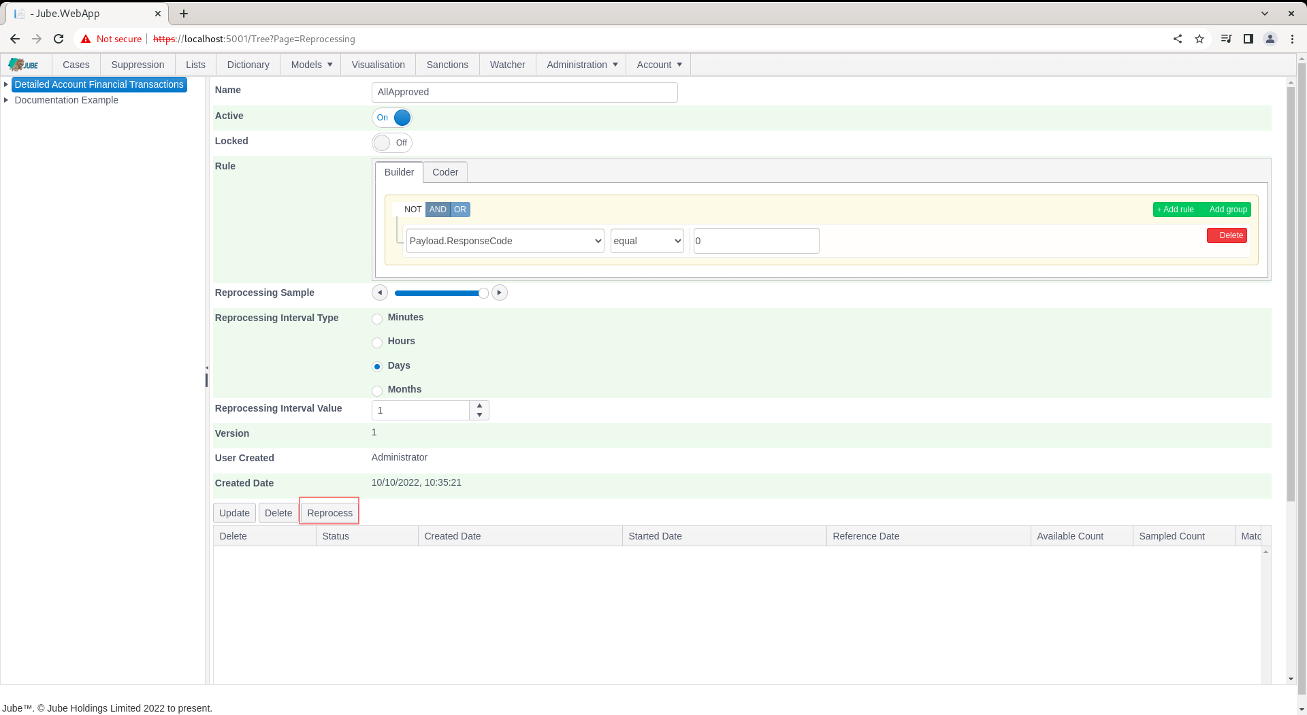Sort by the Created Date column header
Screen dimensions: 1307x715
click(520, 536)
